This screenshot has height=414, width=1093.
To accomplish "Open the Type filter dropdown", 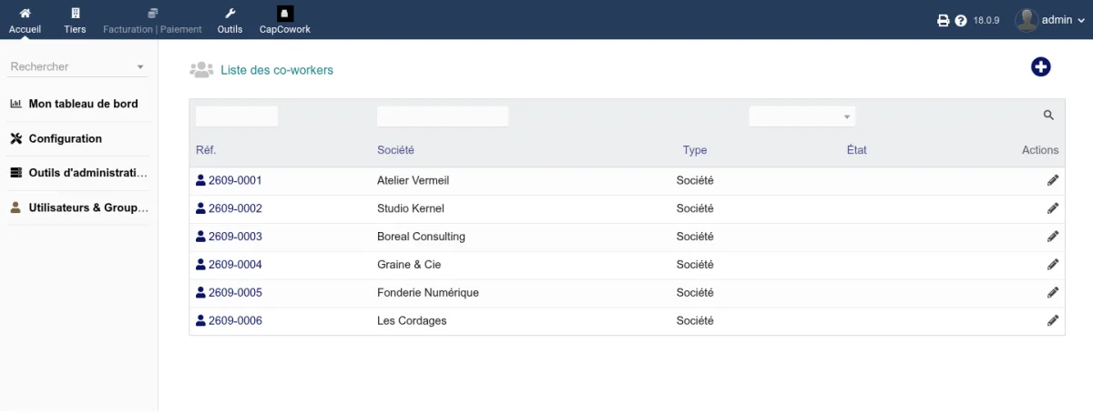I will [x=802, y=116].
